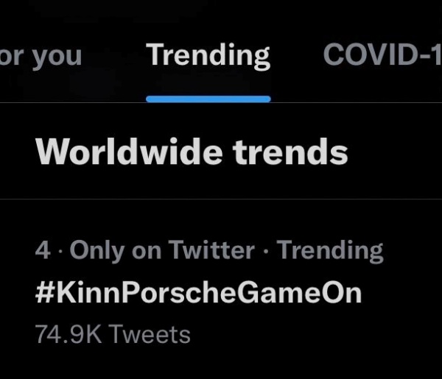Click the 74.9K figure under the hashtag
The image size is (442, 379).
tap(69, 335)
